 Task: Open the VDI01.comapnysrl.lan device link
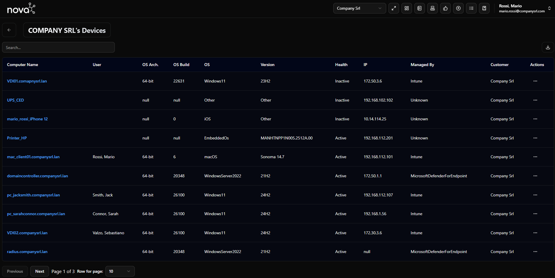tap(27, 81)
